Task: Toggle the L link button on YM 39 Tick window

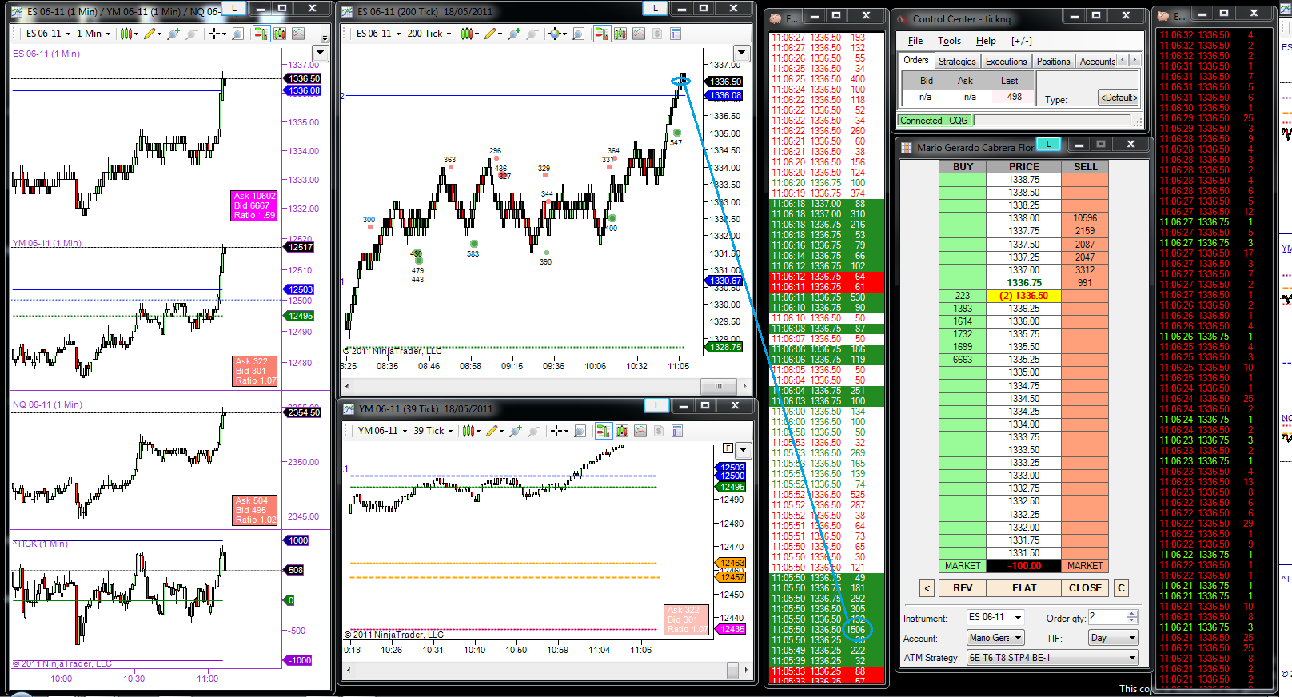Action: pyautogui.click(x=657, y=405)
